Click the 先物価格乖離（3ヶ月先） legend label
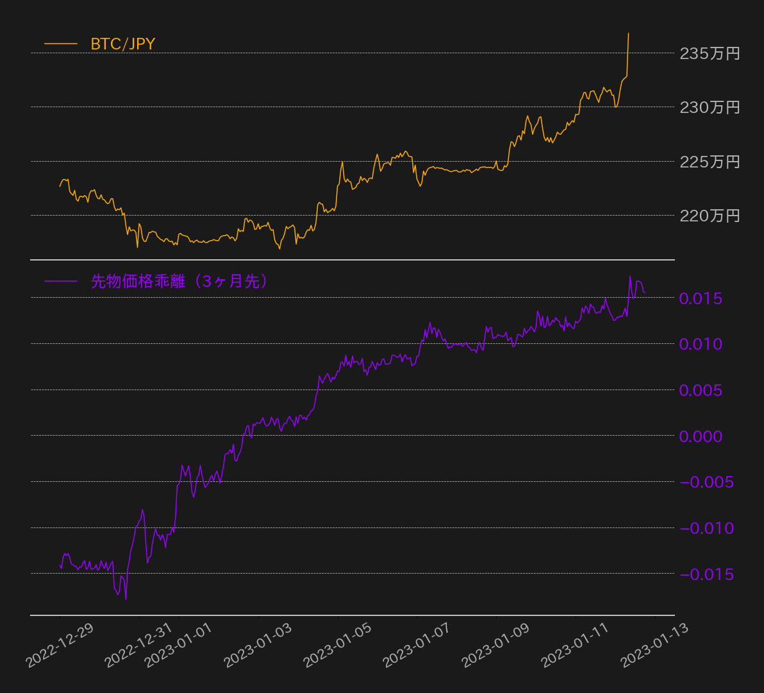The image size is (764, 693). pyautogui.click(x=179, y=282)
